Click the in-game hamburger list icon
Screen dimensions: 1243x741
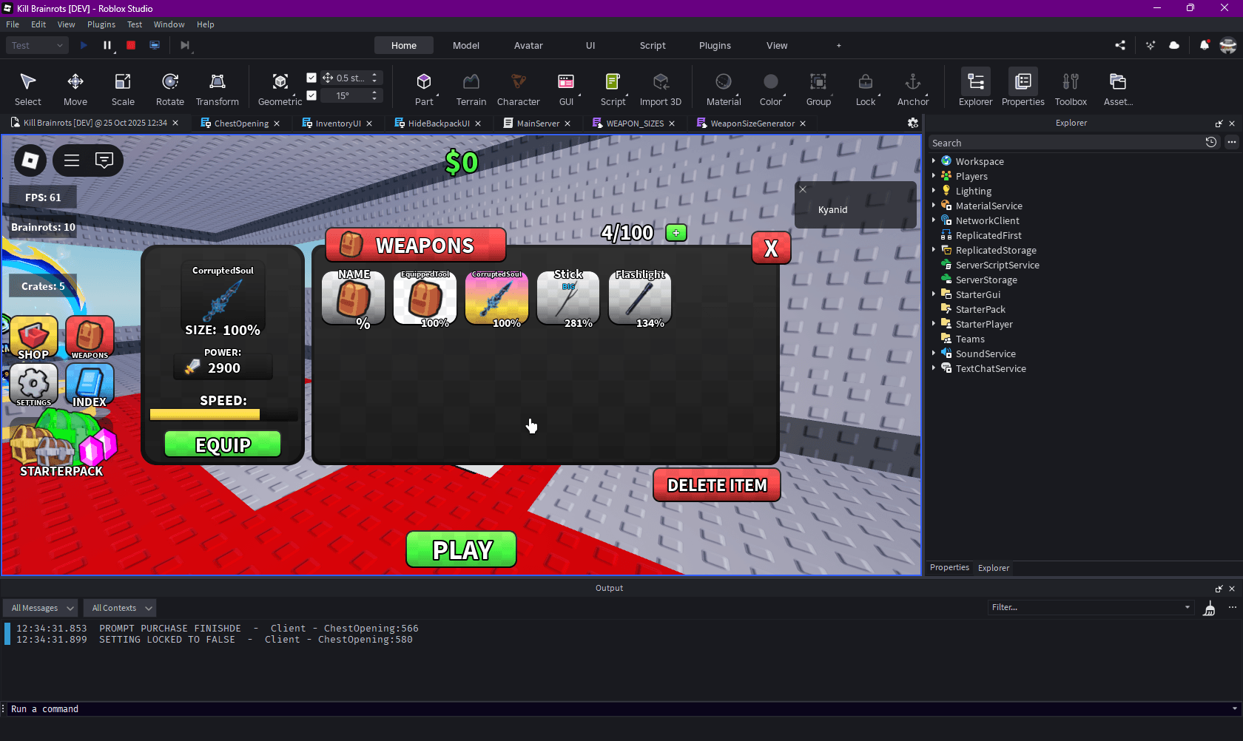72,160
